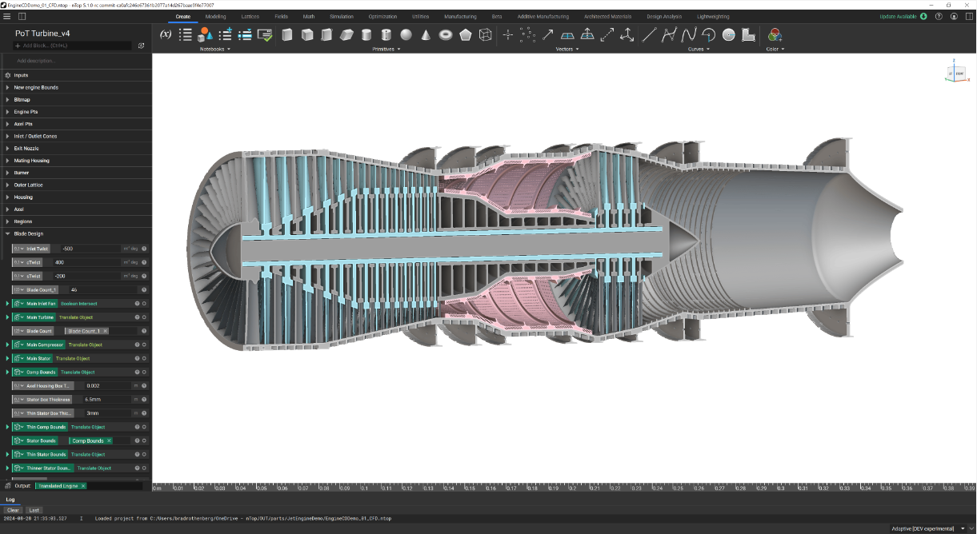Choose the hollow cylinder (pipe) primitive
This screenshot has height=534, width=977.
coord(386,34)
